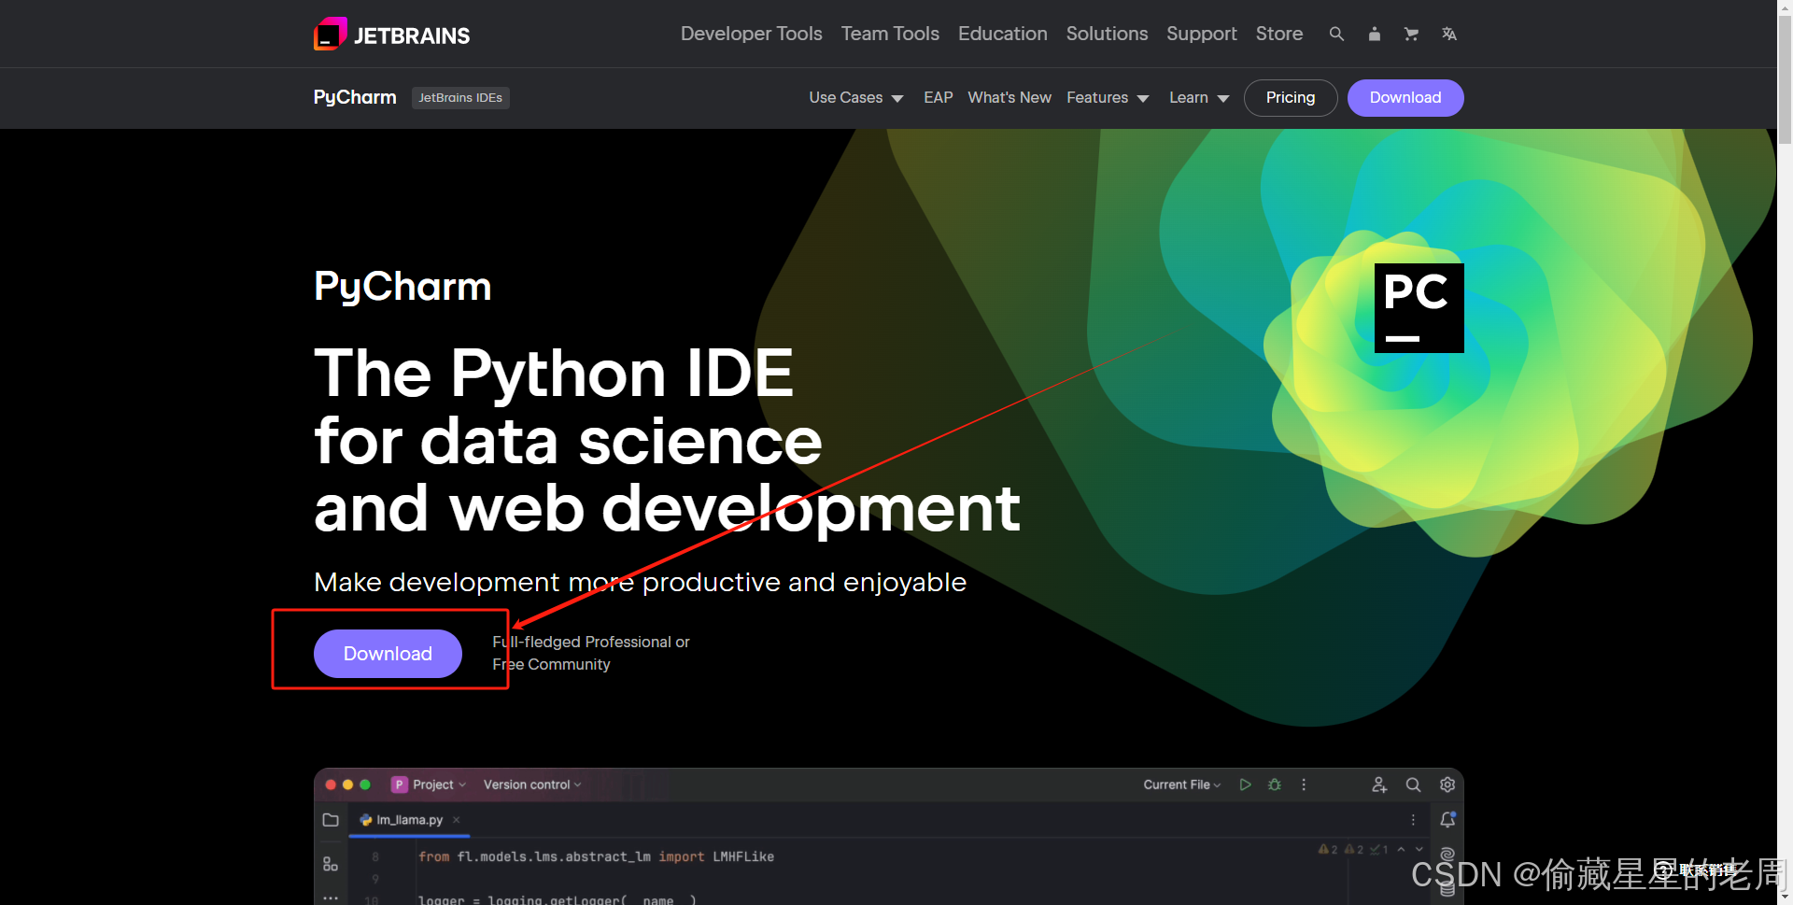The height and width of the screenshot is (905, 1793).
Task: Click the Debug bug icon in preview
Action: [x=1275, y=785]
